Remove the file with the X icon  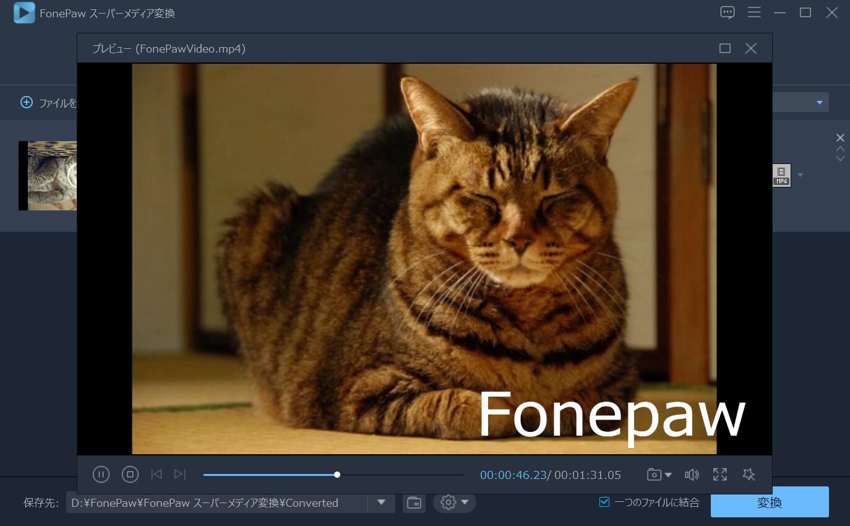coord(840,137)
